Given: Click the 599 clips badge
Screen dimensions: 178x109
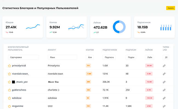Looking at the screenshot, I should pos(88,82).
